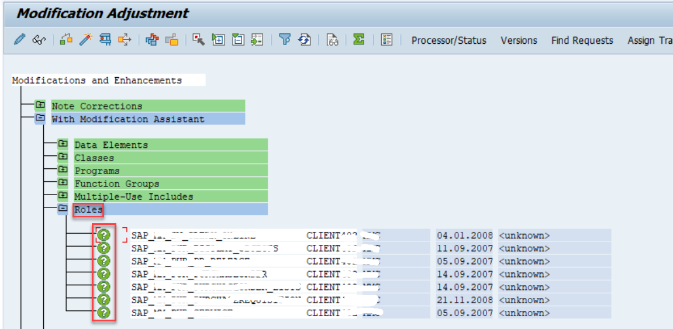Click the Find Requests button
The height and width of the screenshot is (329, 673).
582,40
